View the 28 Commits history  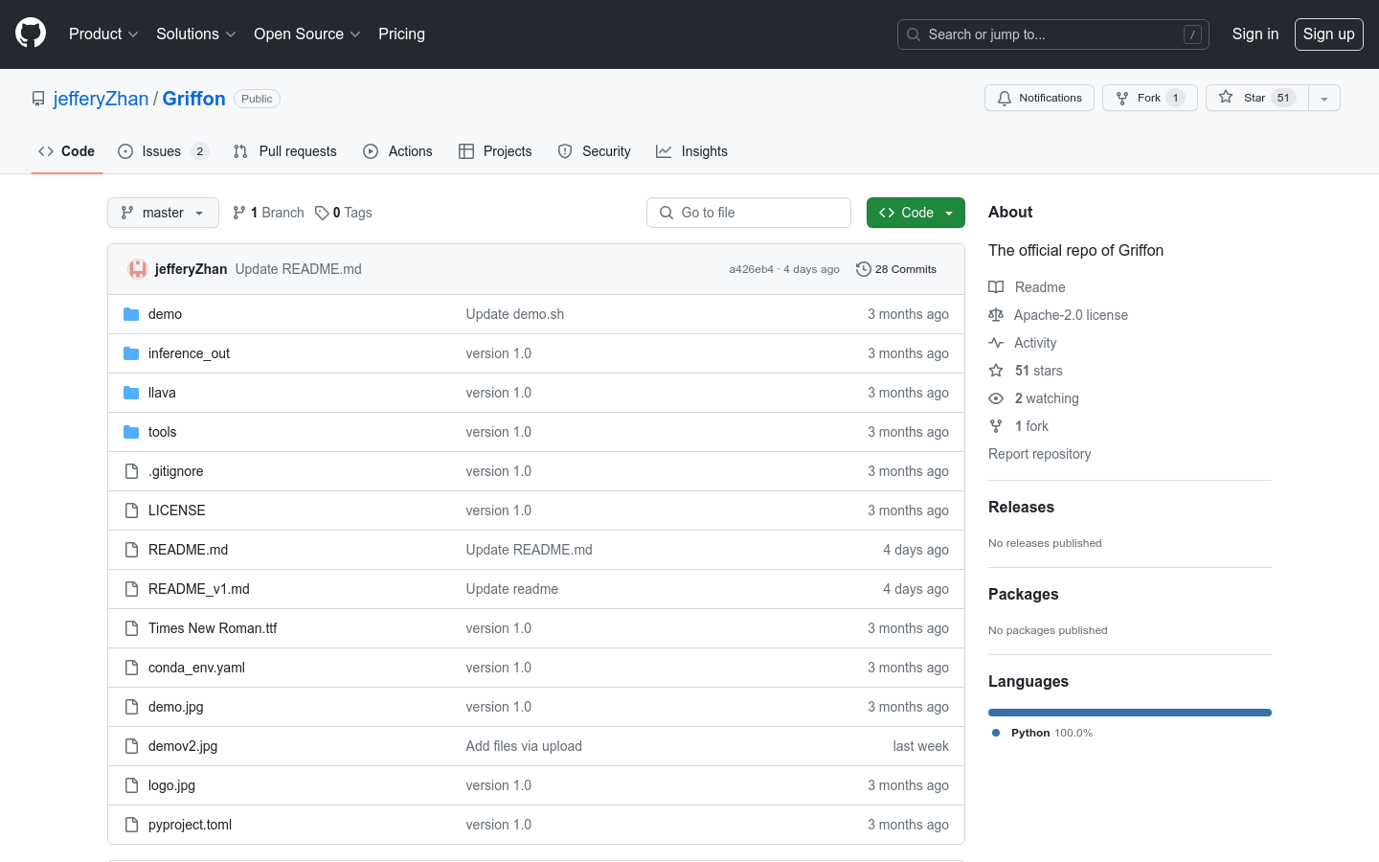tap(896, 269)
